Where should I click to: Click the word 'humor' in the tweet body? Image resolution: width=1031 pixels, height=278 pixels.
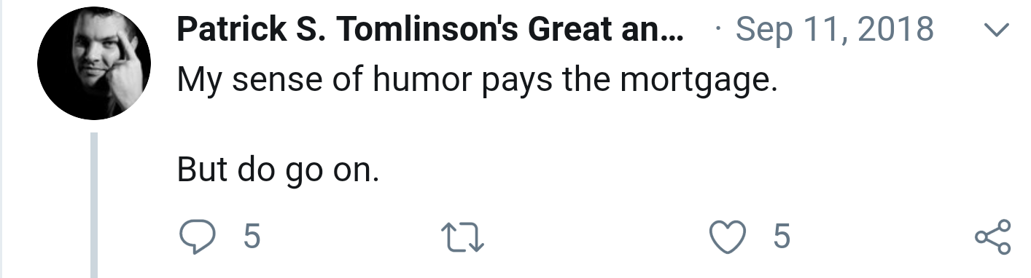click(x=422, y=81)
